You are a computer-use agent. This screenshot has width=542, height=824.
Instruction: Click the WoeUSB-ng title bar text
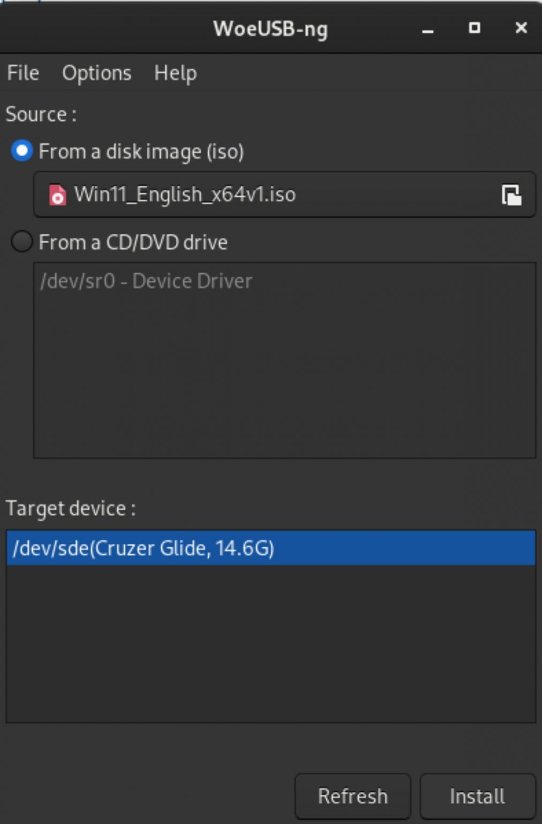coord(270,29)
